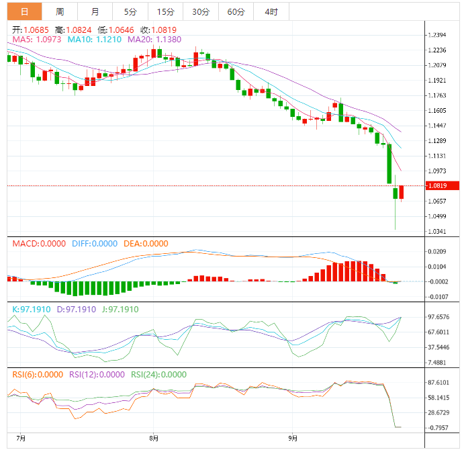Click the last red candlestick near 1.0819
The width and height of the screenshot is (462, 454).
(402, 192)
